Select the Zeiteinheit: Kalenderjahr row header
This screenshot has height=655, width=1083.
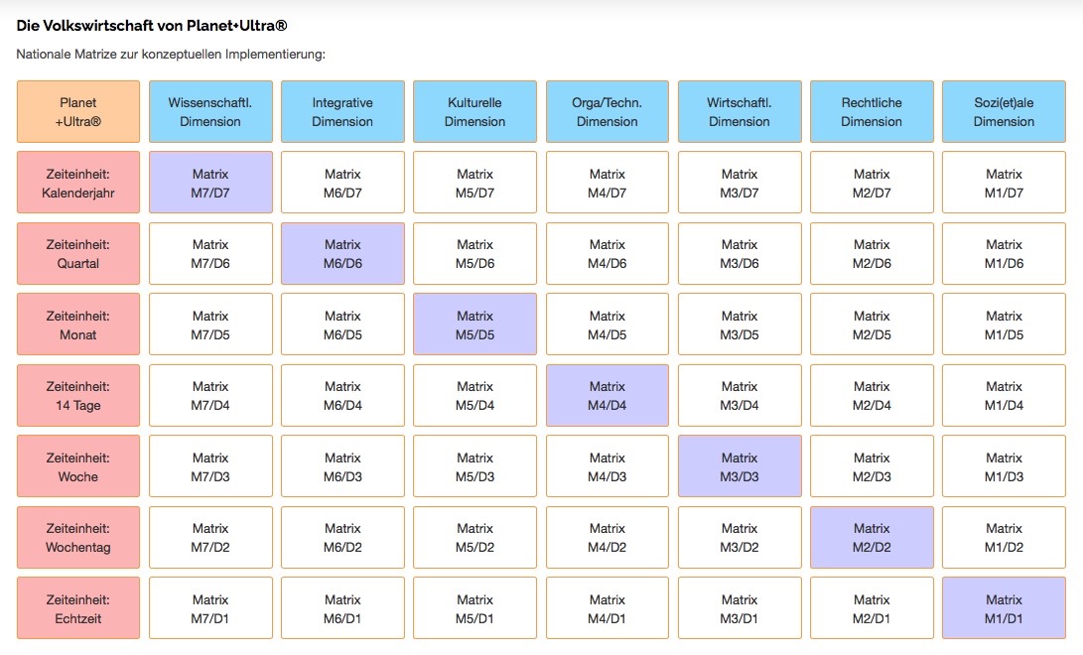coord(78,183)
